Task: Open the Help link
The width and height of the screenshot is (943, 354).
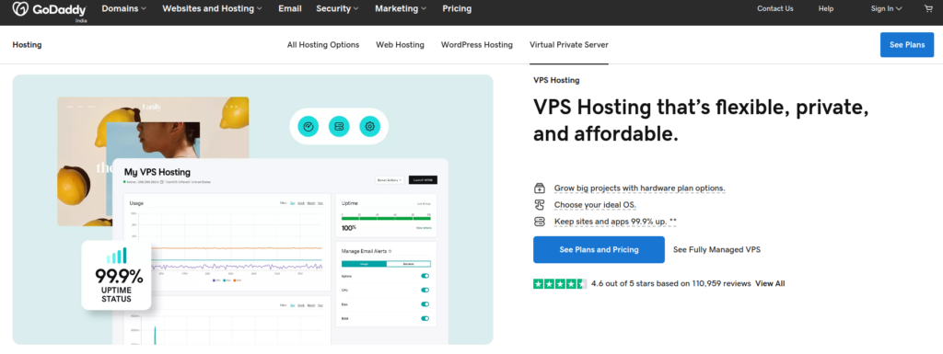Action: pyautogui.click(x=826, y=9)
